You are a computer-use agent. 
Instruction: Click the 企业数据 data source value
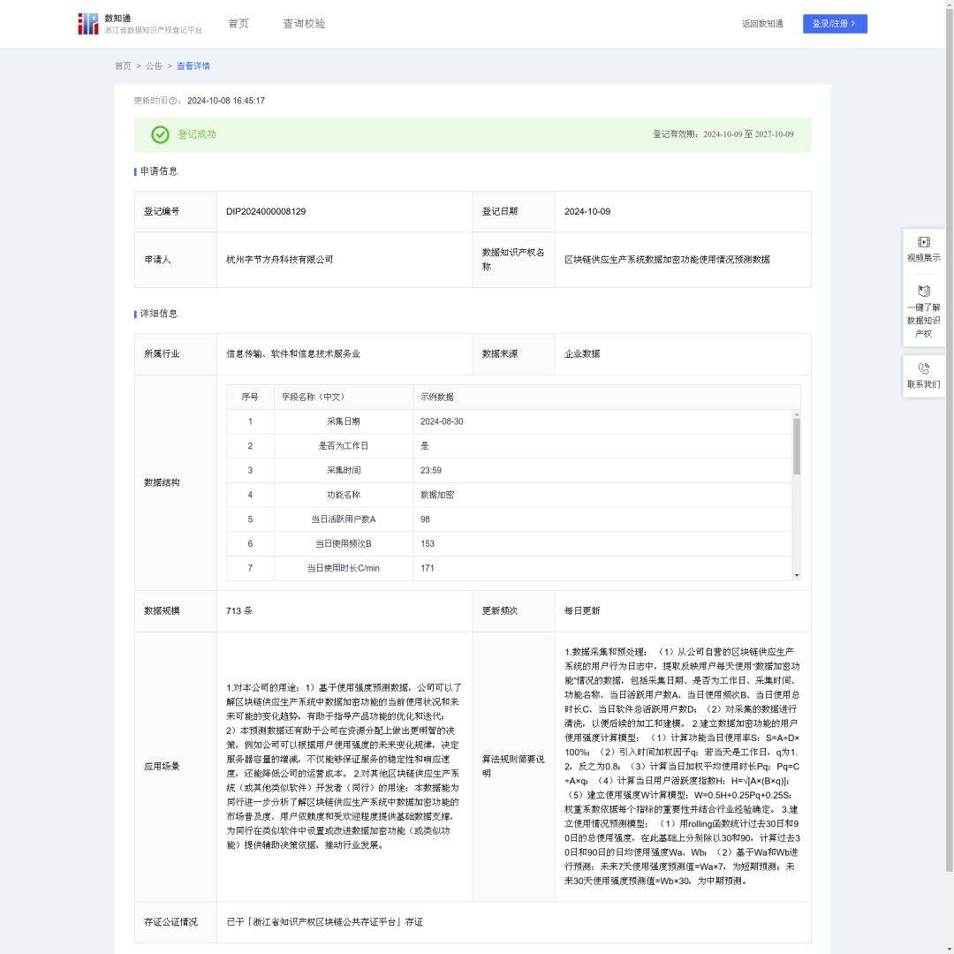point(581,353)
